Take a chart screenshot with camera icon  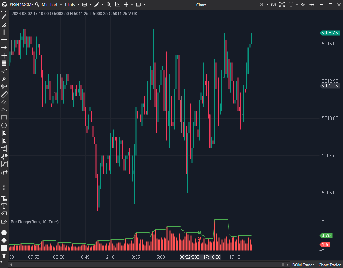click(x=273, y=5)
